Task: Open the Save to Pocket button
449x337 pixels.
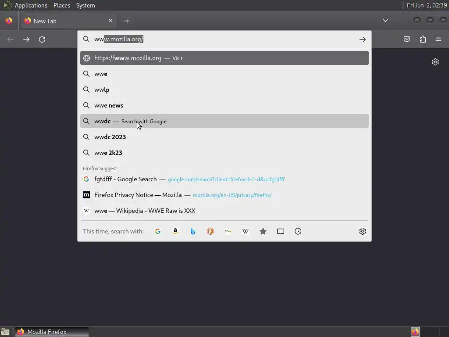Action: click(406, 39)
